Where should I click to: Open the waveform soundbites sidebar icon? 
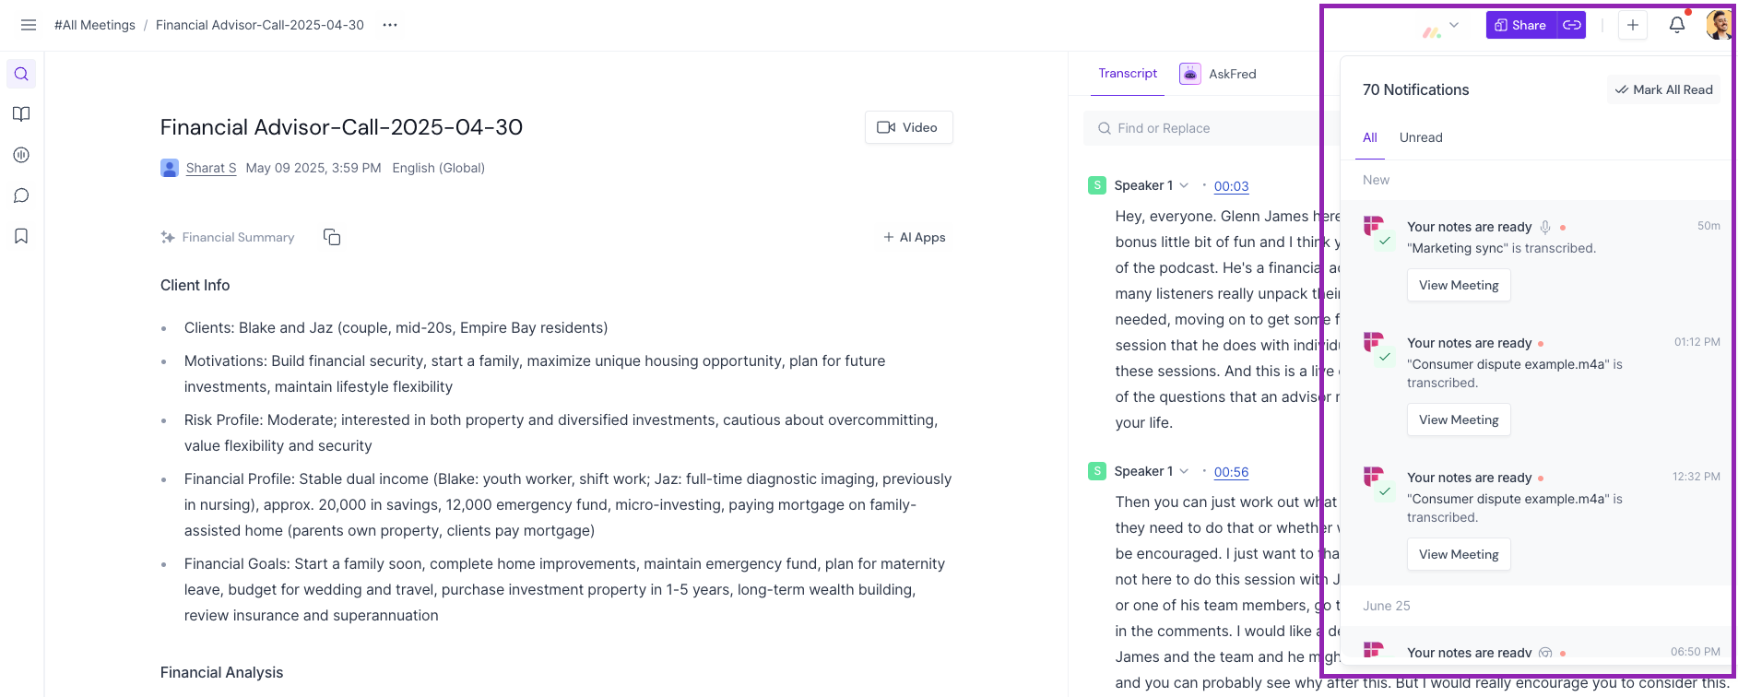click(21, 155)
